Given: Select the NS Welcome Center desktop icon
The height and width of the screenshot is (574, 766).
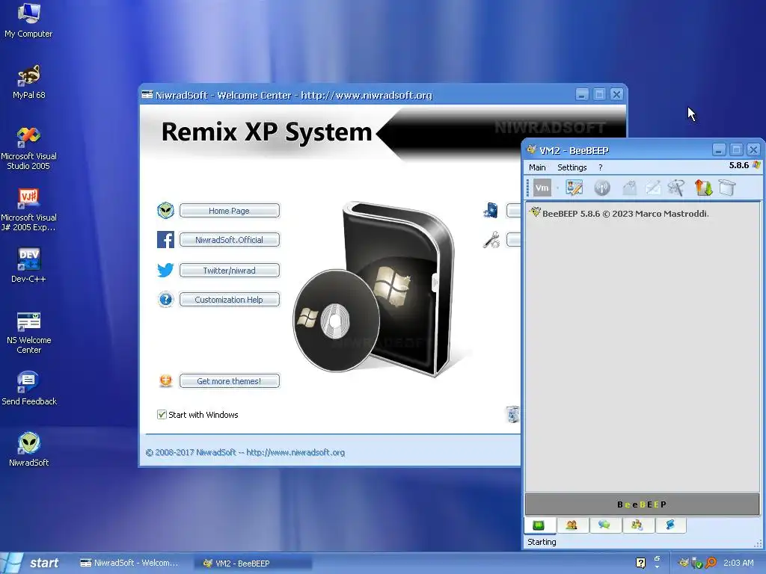Looking at the screenshot, I should point(29,333).
